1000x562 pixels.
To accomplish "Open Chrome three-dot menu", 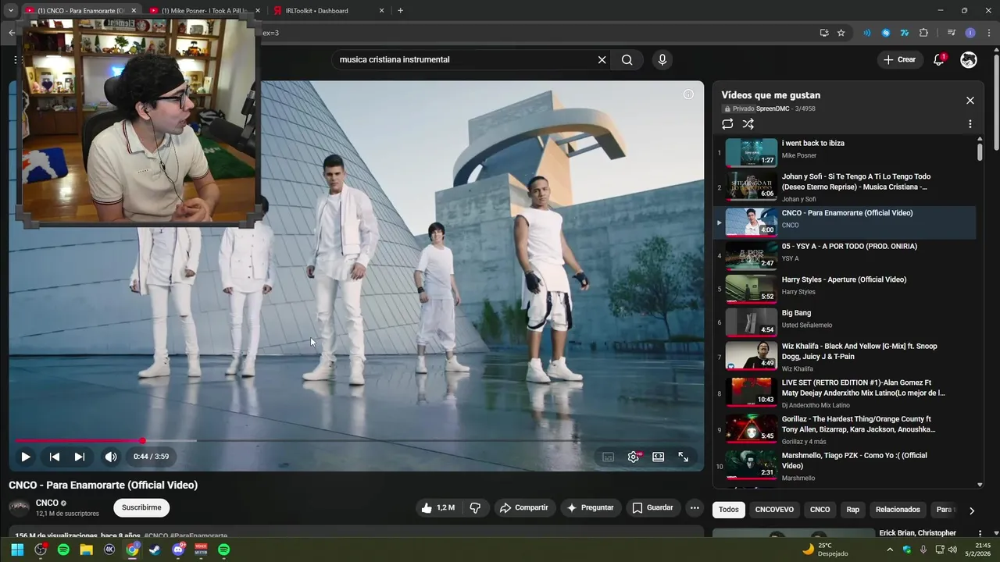I will (987, 33).
